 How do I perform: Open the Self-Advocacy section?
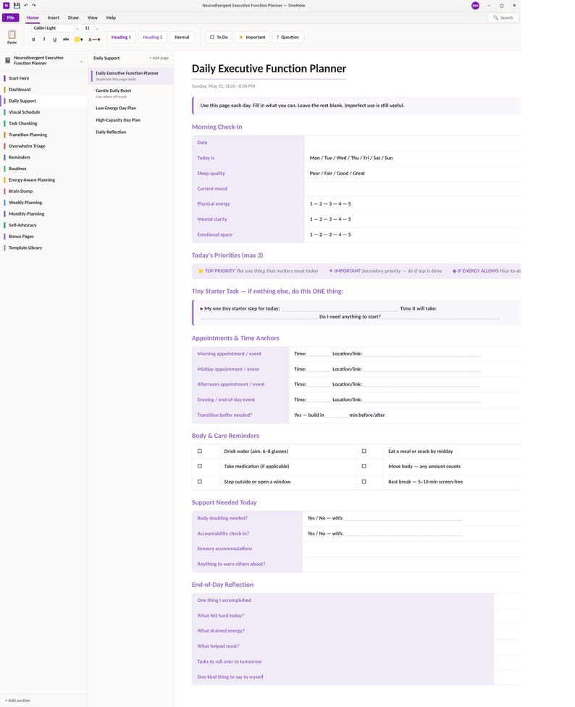coord(44,225)
